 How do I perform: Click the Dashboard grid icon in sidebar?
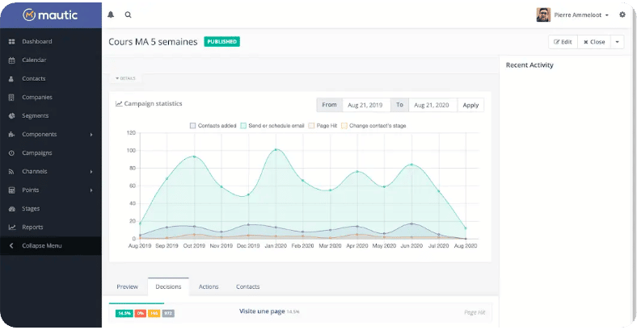tap(11, 41)
